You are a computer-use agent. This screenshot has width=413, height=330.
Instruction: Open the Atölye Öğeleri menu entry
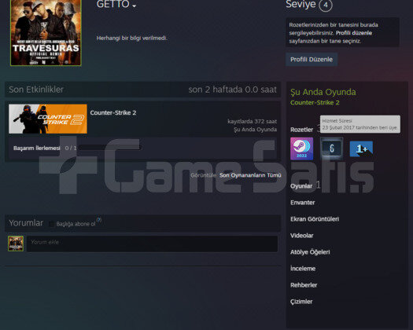click(x=310, y=252)
